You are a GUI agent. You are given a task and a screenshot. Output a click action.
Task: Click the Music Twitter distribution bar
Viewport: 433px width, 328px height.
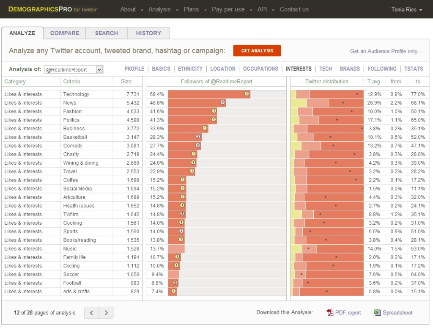(327, 248)
